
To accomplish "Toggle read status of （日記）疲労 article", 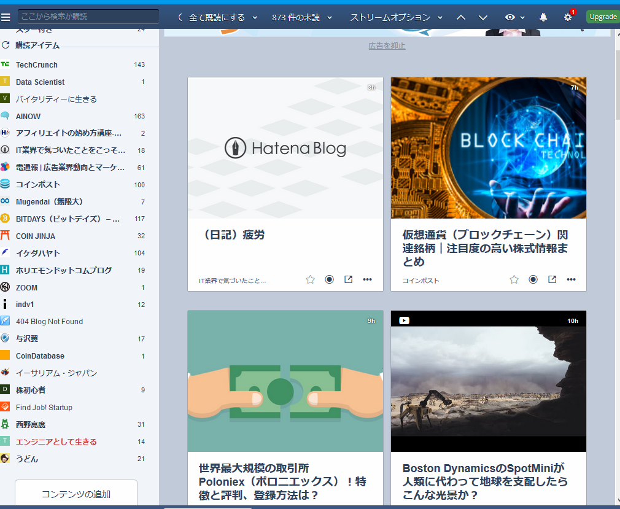I will [x=330, y=279].
